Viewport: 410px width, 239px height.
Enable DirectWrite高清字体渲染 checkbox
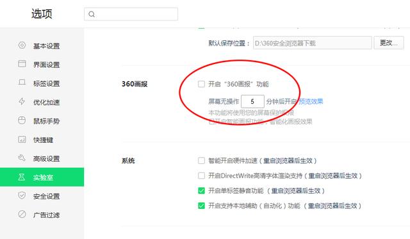click(201, 176)
